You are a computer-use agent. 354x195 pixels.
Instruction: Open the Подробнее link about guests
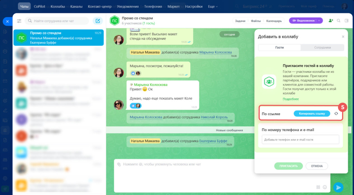coord(291,99)
